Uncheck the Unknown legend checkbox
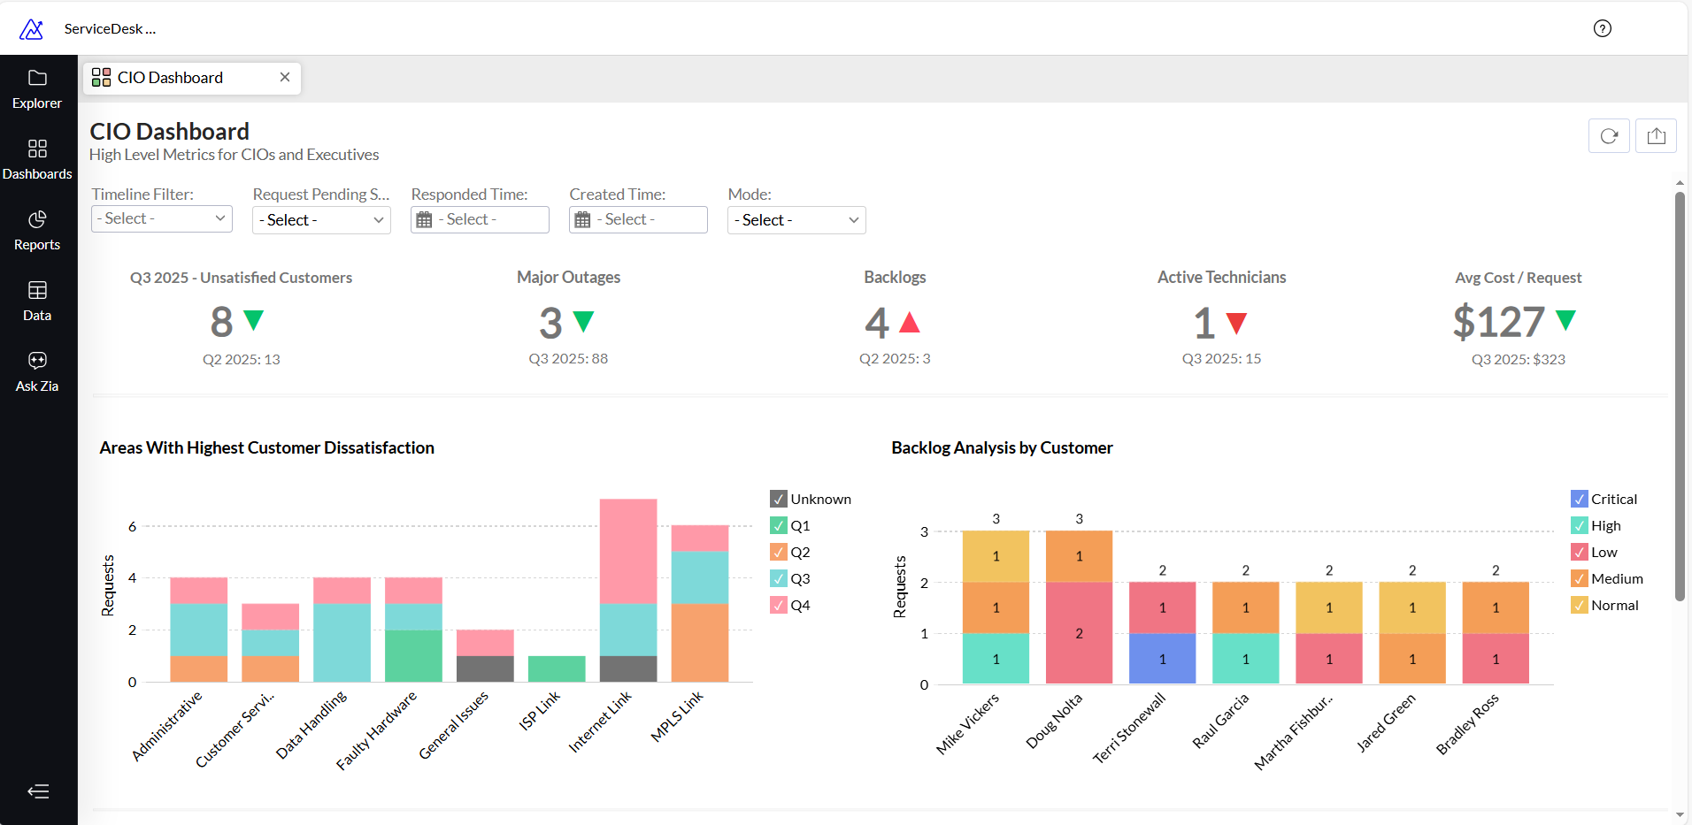This screenshot has width=1692, height=825. (779, 499)
